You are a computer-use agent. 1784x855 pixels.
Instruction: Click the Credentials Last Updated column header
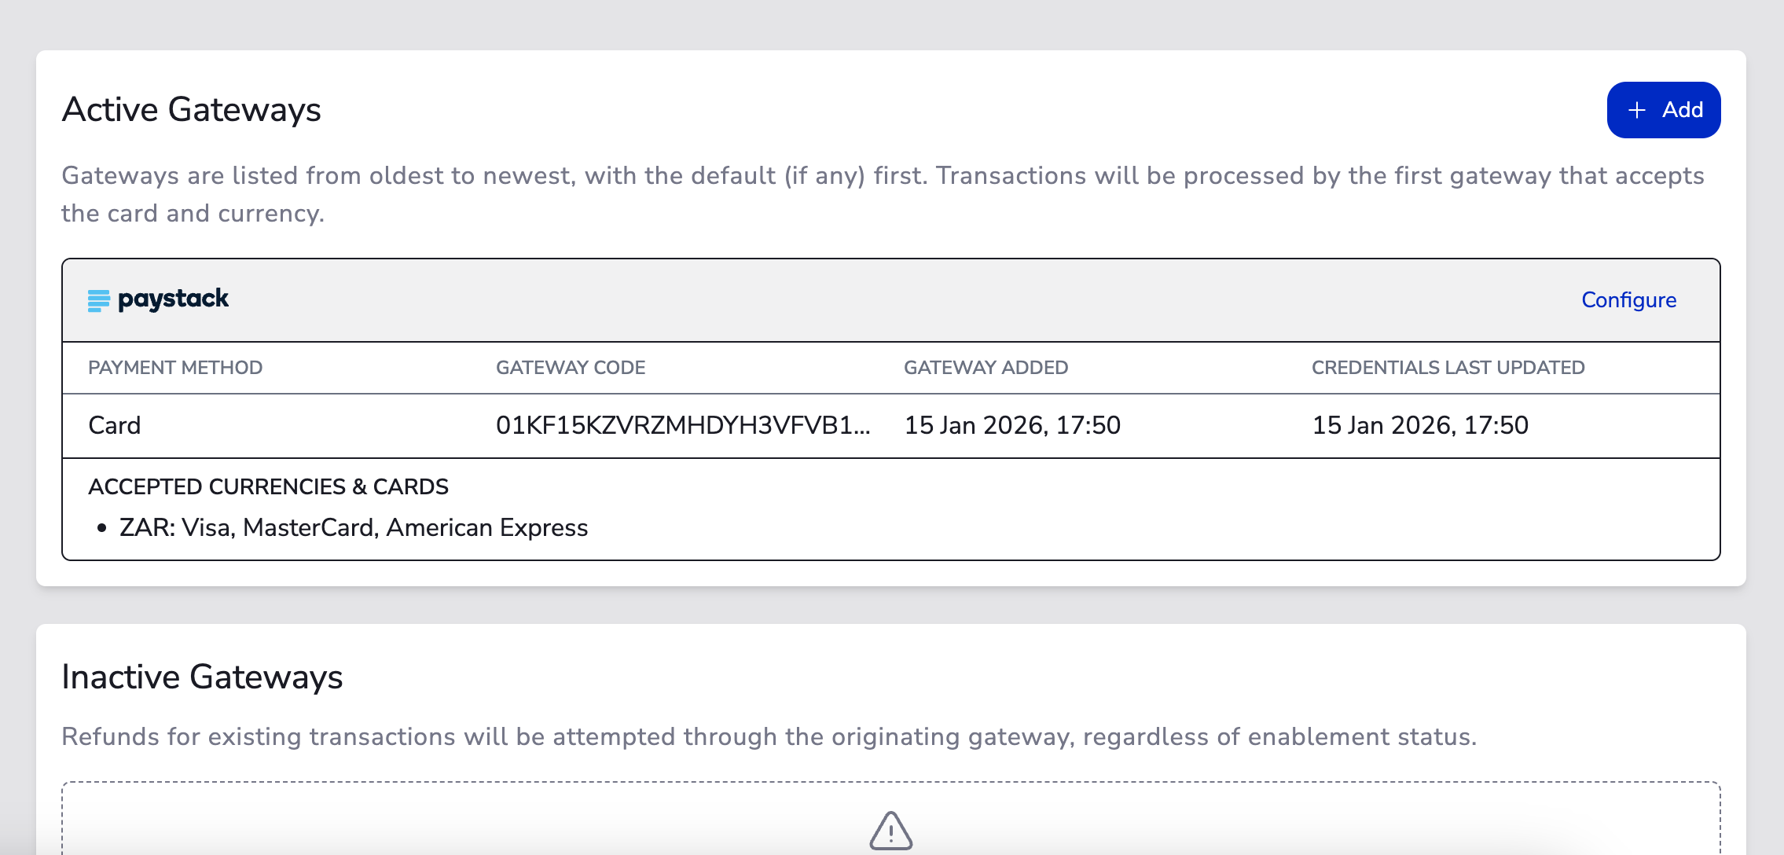[1448, 368]
